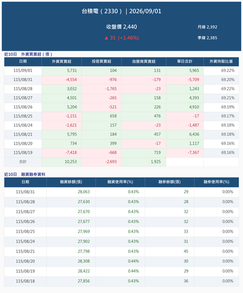The height and width of the screenshot is (293, 243).
Task: Click the 融資餘額(張) column header
Action: pos(71,182)
